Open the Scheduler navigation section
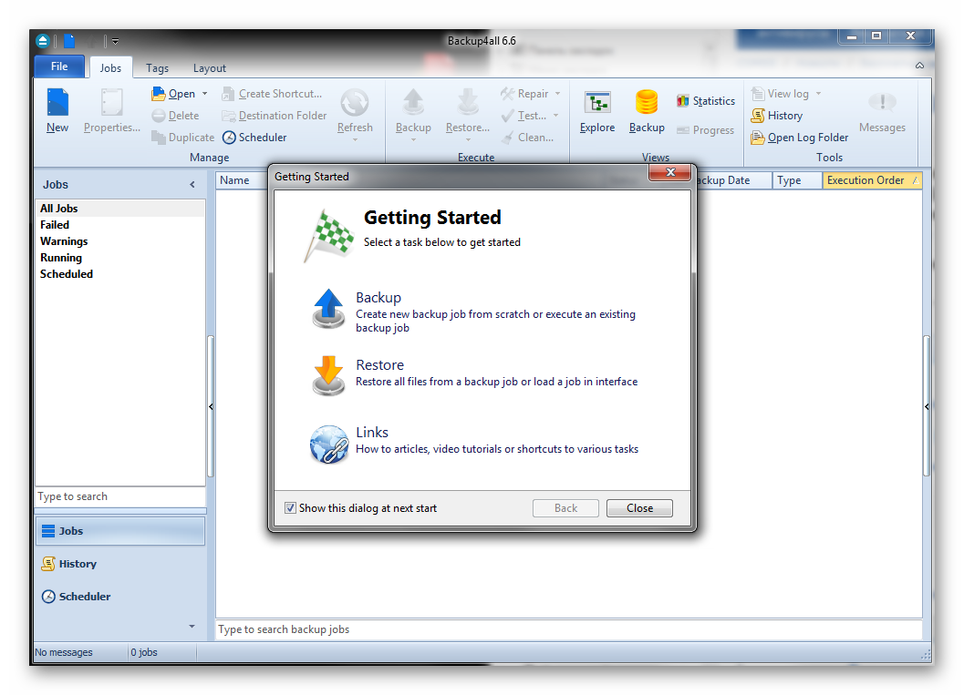The image size is (964, 695). point(120,596)
